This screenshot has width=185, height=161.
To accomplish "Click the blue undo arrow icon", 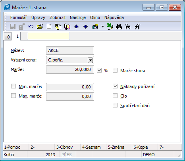I will point(31,27).
